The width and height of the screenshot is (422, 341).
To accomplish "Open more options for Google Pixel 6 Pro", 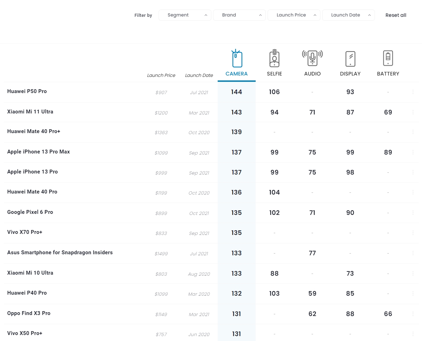I will pyautogui.click(x=413, y=213).
